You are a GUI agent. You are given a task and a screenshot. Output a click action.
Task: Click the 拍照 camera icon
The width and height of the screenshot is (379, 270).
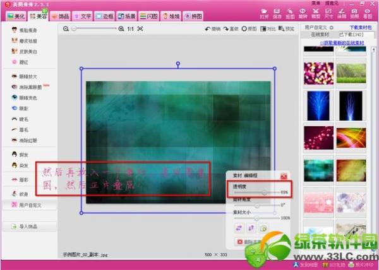[x=354, y=14]
